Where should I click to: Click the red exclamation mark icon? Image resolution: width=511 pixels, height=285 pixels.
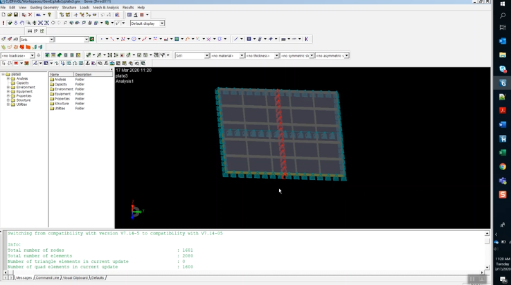pyautogui.click(x=3, y=23)
